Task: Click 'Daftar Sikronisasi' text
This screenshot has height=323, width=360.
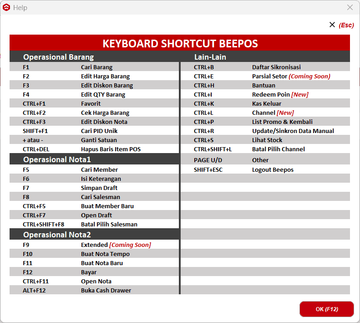Action: click(276, 67)
